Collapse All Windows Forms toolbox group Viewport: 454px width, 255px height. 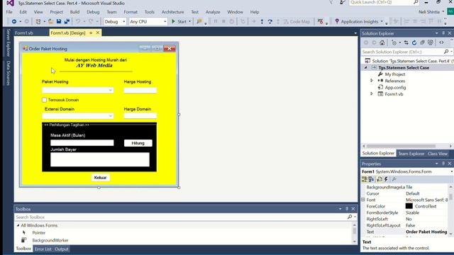(18, 225)
